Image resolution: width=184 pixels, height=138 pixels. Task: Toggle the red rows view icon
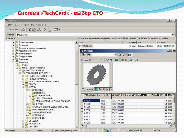pyautogui.click(x=126, y=60)
